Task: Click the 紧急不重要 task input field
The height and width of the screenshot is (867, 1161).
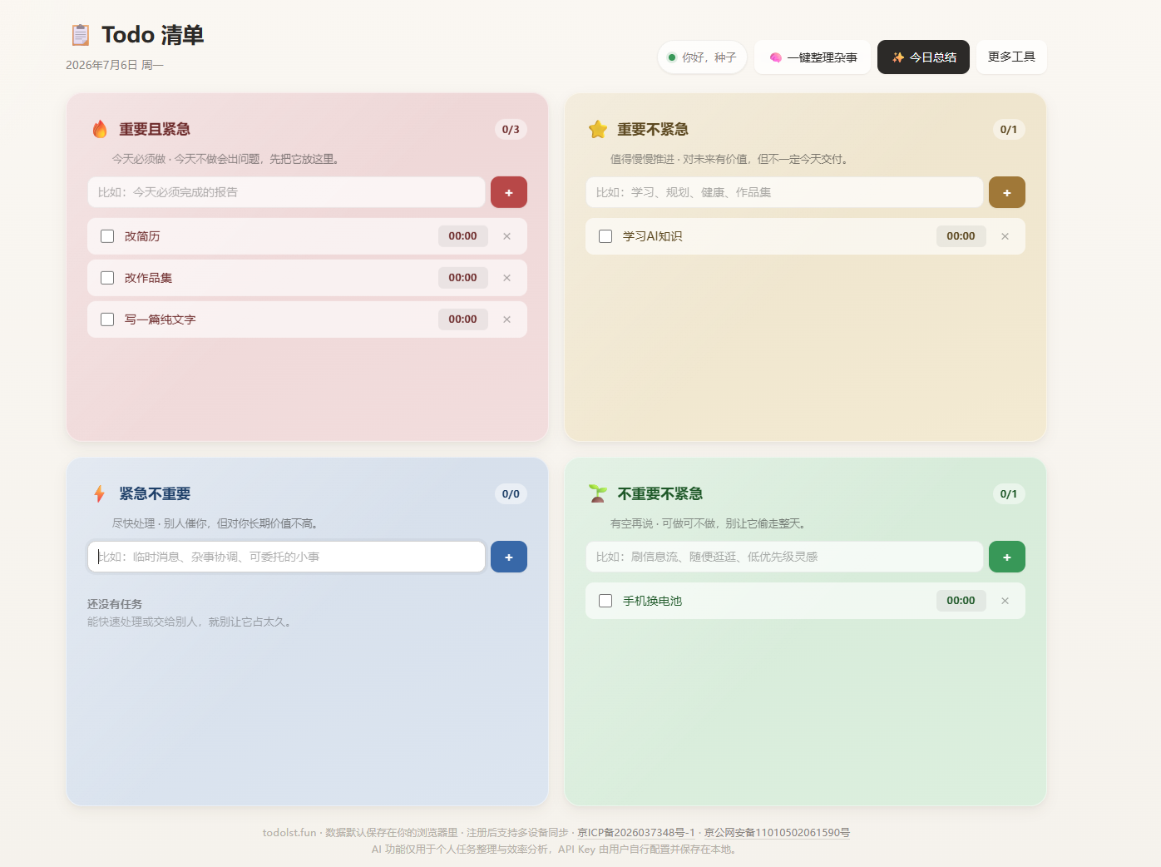Action: coord(286,557)
